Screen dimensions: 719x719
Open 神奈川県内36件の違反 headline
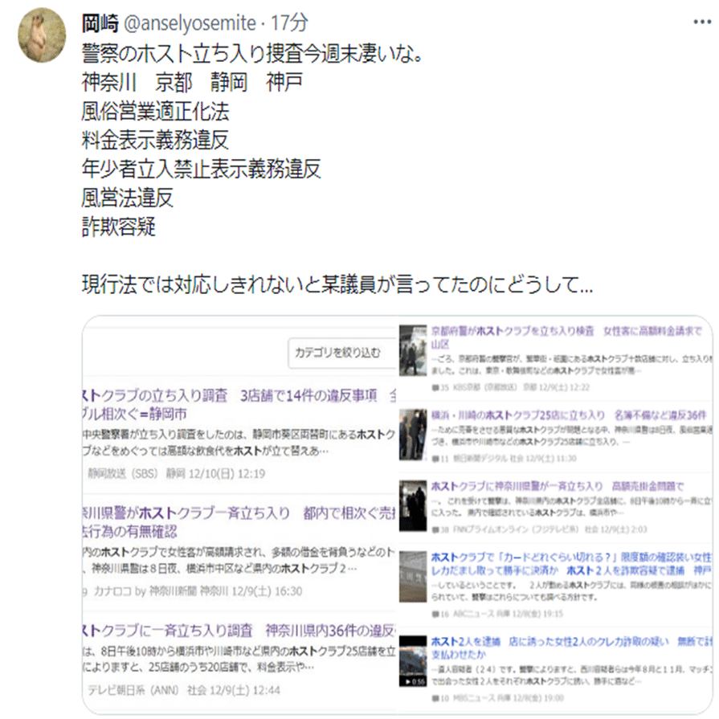[x=239, y=631]
